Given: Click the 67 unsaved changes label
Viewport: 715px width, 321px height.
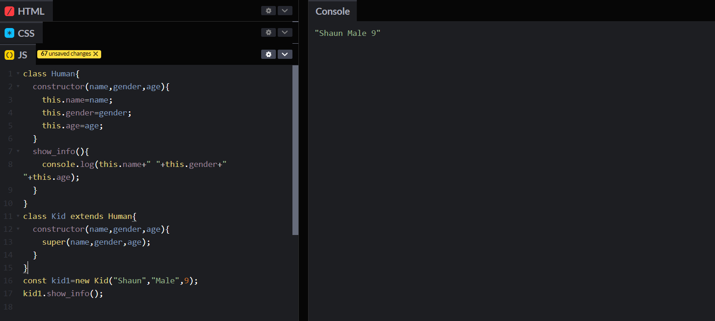Looking at the screenshot, I should (x=66, y=54).
